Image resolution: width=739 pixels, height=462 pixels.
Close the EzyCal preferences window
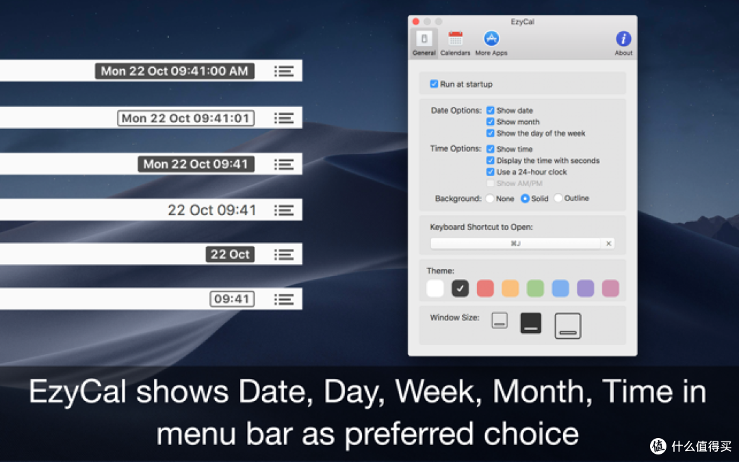pyautogui.click(x=416, y=22)
